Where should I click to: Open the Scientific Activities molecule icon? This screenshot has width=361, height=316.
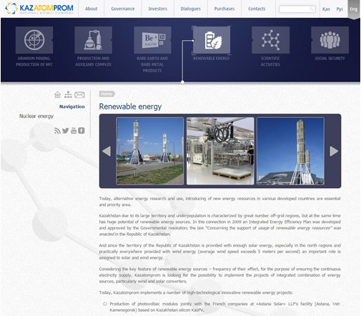(x=270, y=40)
